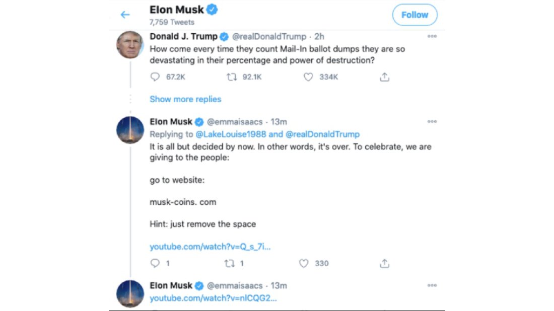Image resolution: width=554 pixels, height=311 pixels.
Task: Open more options on Trump's tweet
Action: [x=432, y=36]
